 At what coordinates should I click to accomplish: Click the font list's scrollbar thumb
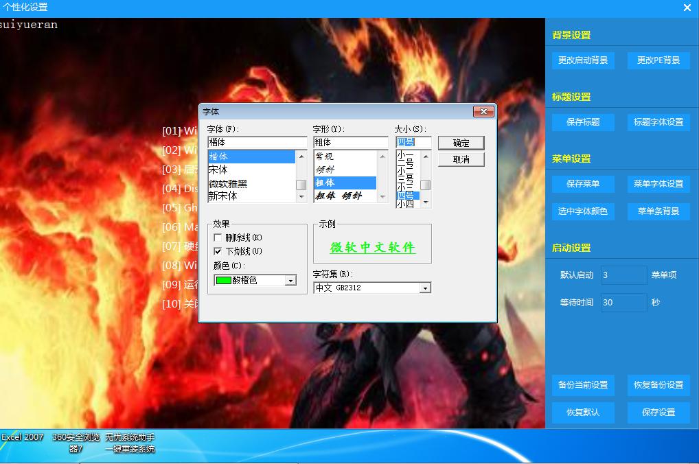point(301,185)
